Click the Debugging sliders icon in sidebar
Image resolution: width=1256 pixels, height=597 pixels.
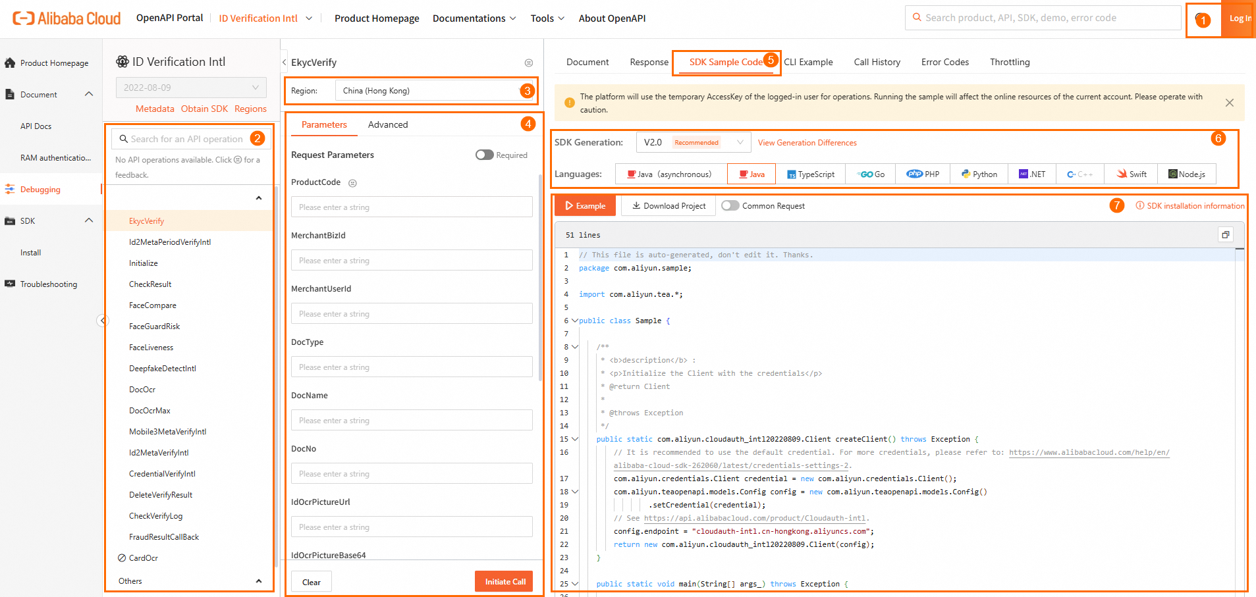10,190
